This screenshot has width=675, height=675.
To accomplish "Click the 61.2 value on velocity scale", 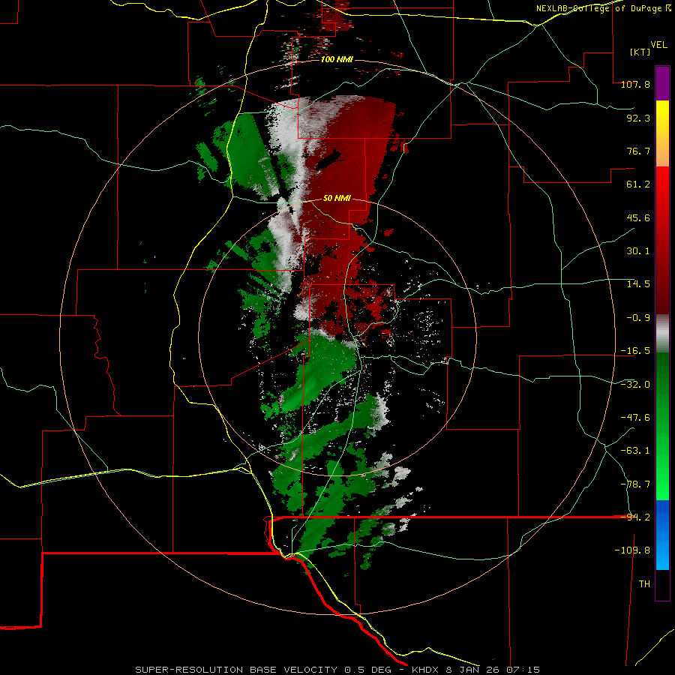I will pos(638,184).
